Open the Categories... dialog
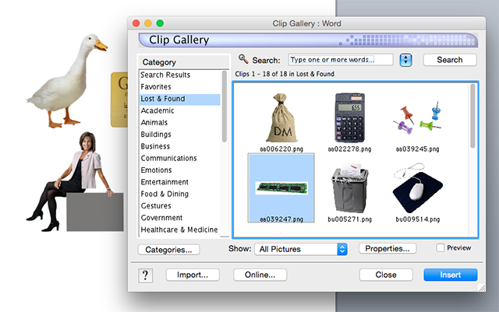The height and width of the screenshot is (312, 499). click(x=168, y=250)
